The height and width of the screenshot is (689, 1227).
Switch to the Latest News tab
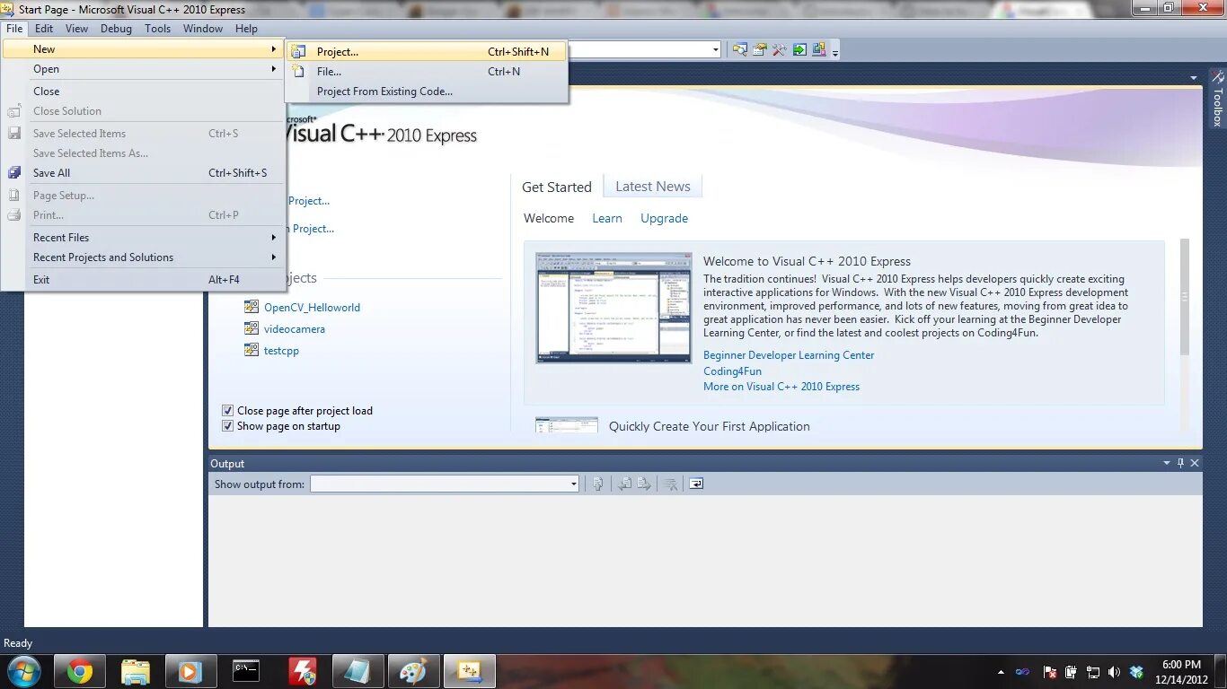pyautogui.click(x=653, y=187)
